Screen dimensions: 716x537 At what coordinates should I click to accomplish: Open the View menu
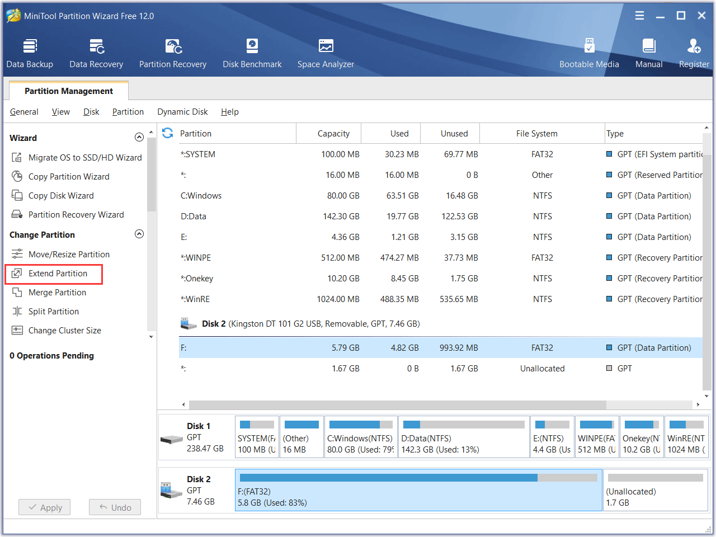[61, 112]
